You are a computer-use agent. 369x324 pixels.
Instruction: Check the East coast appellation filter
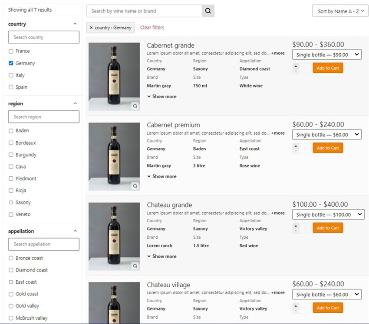pos(11,282)
